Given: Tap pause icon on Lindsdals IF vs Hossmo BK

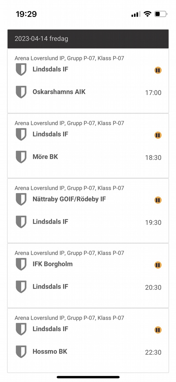Looking at the screenshot, I should click(158, 330).
